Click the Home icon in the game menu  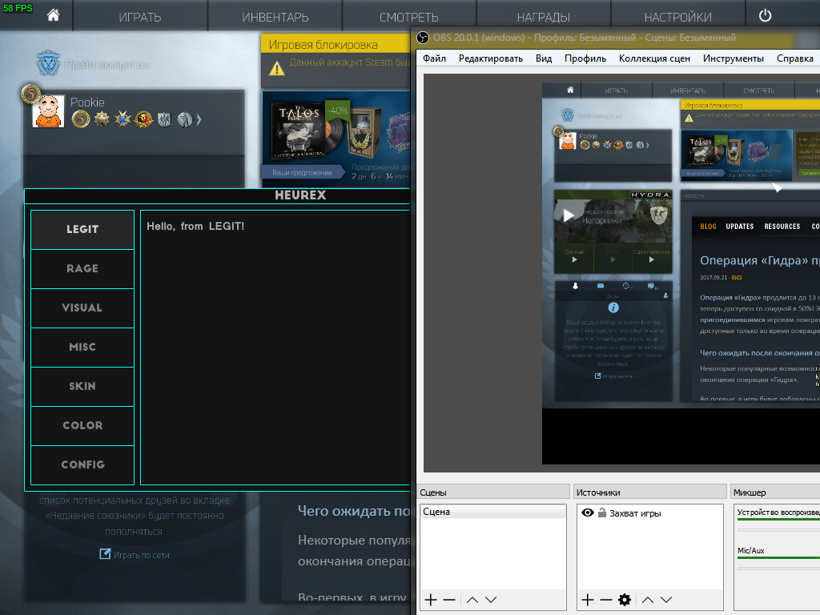point(53,16)
